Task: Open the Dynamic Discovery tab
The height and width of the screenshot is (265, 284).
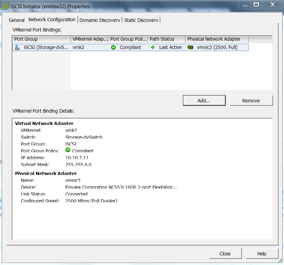Action: (100, 20)
